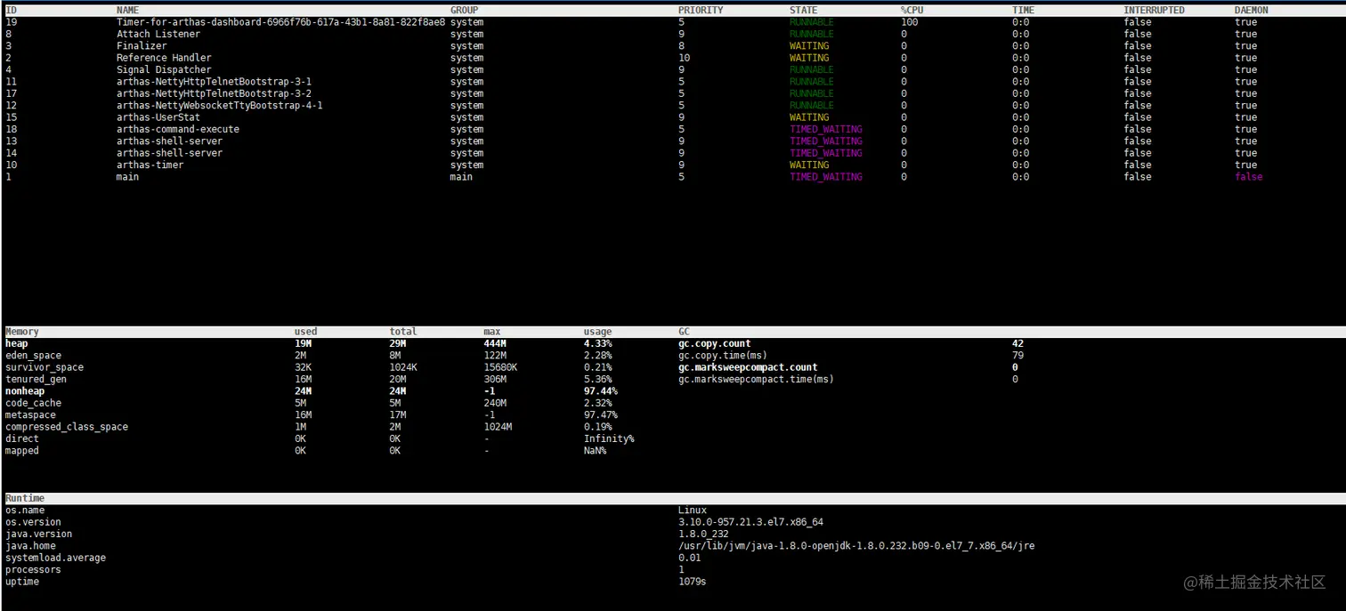This screenshot has height=611, width=1346.
Task: Click gc.copy.time value 79
Action: tap(1018, 356)
